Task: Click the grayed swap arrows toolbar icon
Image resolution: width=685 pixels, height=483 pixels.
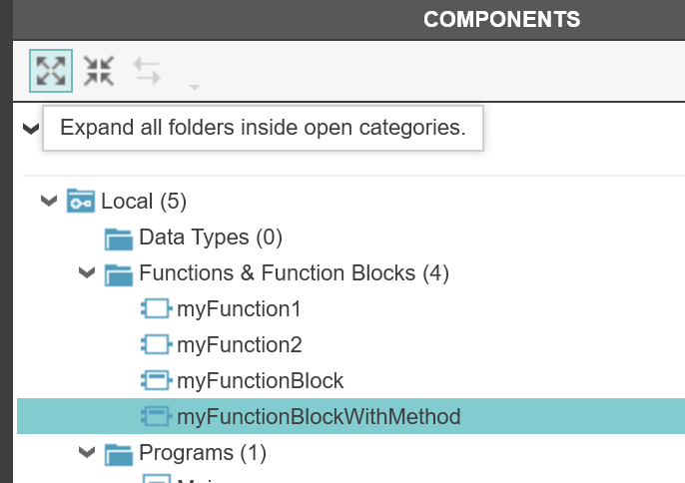Action: coord(147,71)
